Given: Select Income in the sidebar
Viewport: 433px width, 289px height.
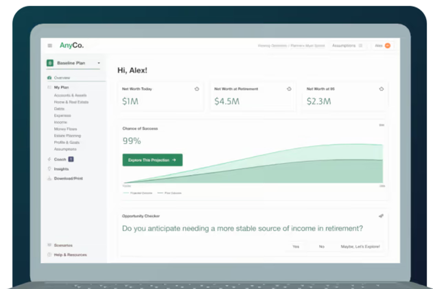Looking at the screenshot, I should (x=61, y=122).
